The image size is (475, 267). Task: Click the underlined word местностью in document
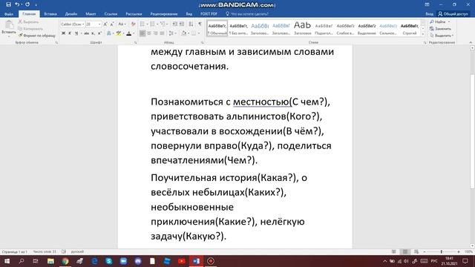pos(261,102)
